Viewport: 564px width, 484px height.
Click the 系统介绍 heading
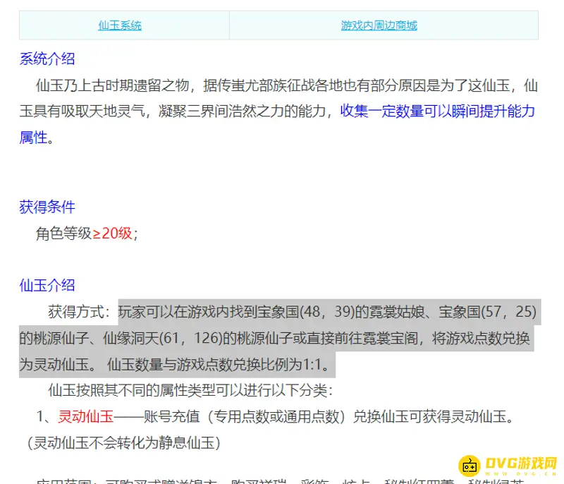(x=47, y=59)
